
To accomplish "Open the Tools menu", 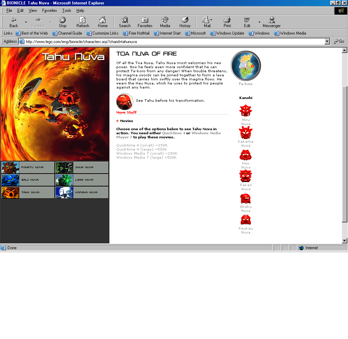I will click(x=67, y=11).
